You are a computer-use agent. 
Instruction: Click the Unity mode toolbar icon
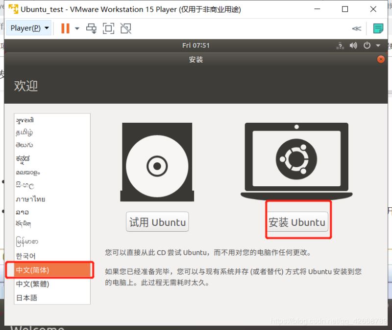point(125,28)
